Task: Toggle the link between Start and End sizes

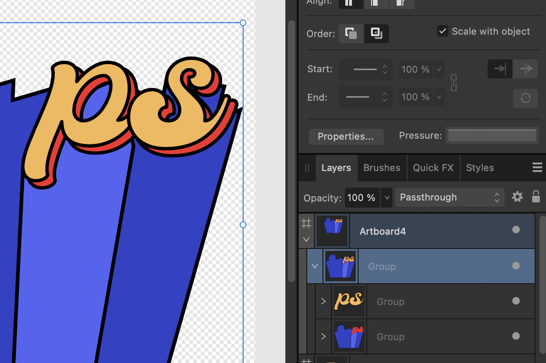Action: tap(454, 83)
